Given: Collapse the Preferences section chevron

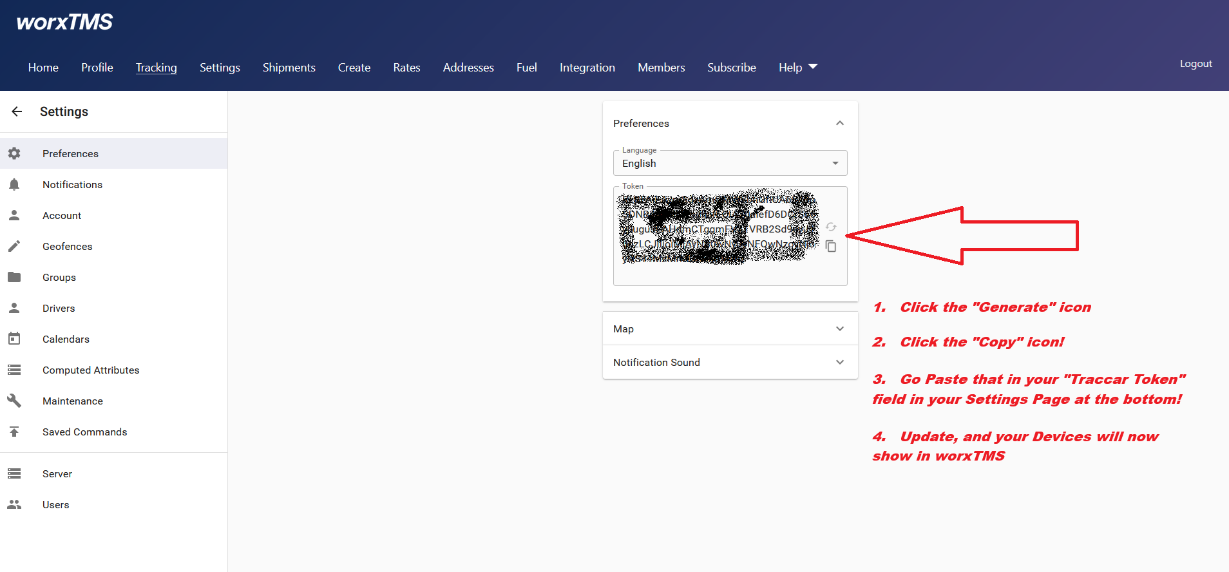Looking at the screenshot, I should click(839, 123).
